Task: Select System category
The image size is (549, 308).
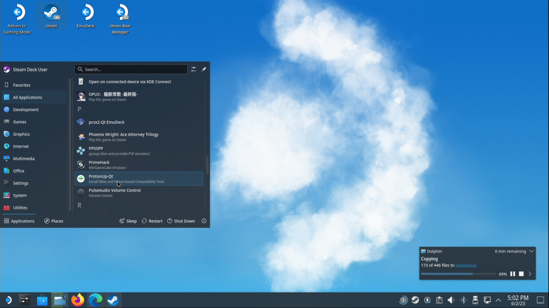Action: 34,195
